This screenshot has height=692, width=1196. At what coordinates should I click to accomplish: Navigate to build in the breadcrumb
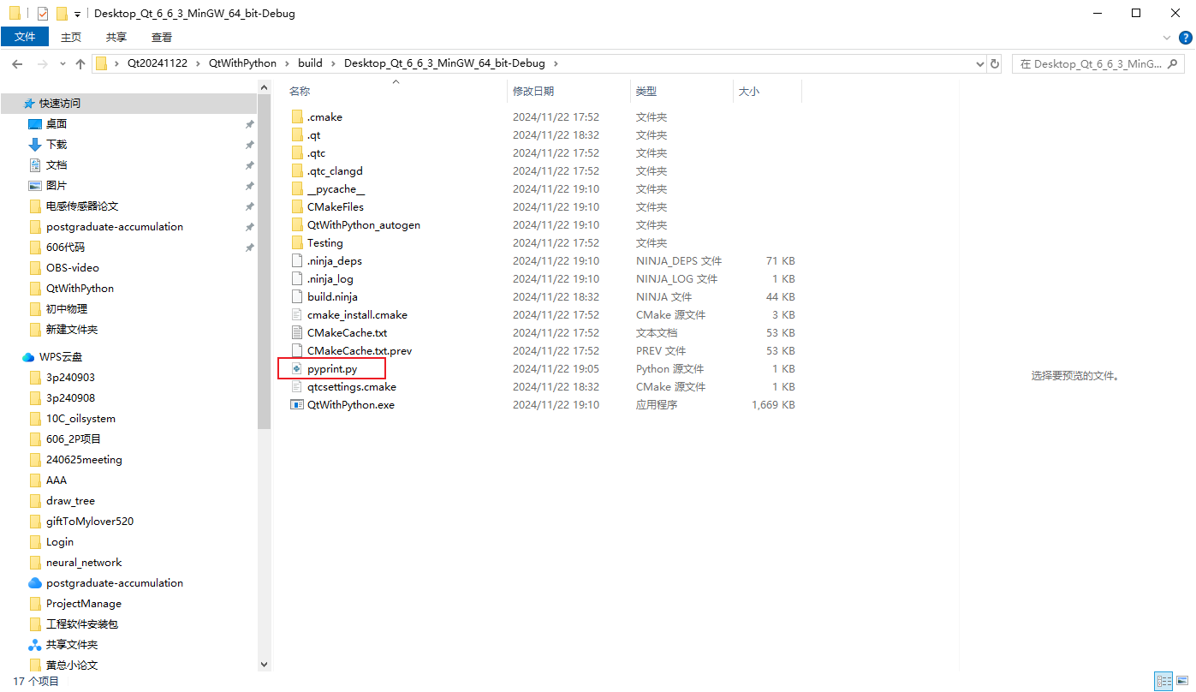(x=310, y=63)
